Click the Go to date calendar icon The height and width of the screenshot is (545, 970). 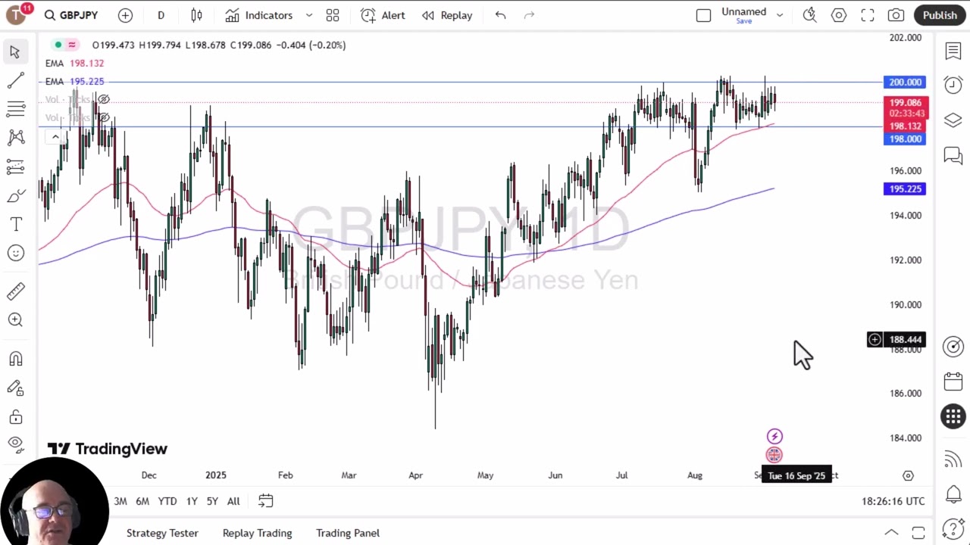[x=265, y=501]
